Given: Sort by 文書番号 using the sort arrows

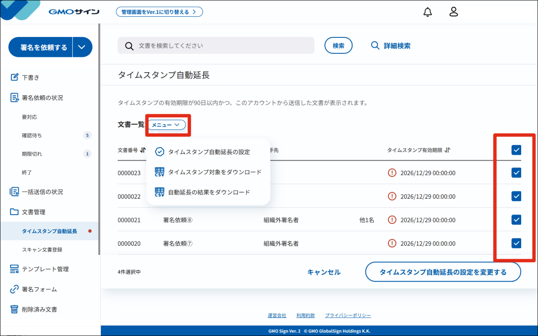Looking at the screenshot, I should 143,150.
